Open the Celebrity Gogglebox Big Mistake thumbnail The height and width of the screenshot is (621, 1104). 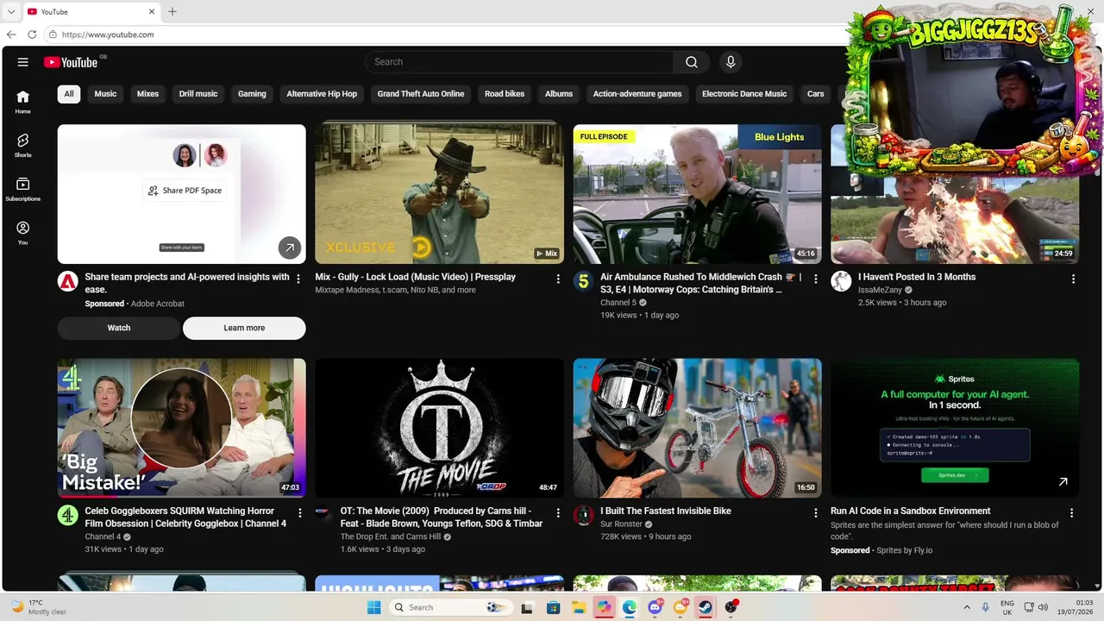click(182, 428)
